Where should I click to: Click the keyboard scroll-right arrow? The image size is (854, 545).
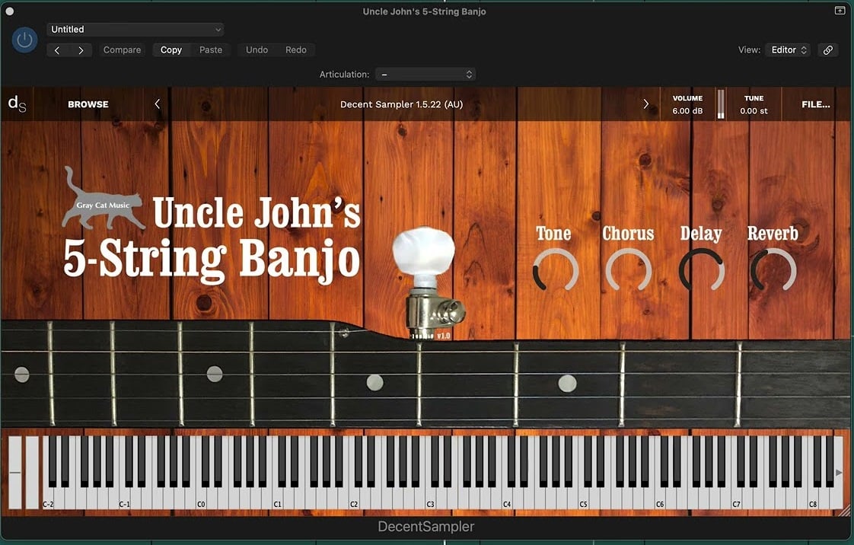[x=839, y=472]
